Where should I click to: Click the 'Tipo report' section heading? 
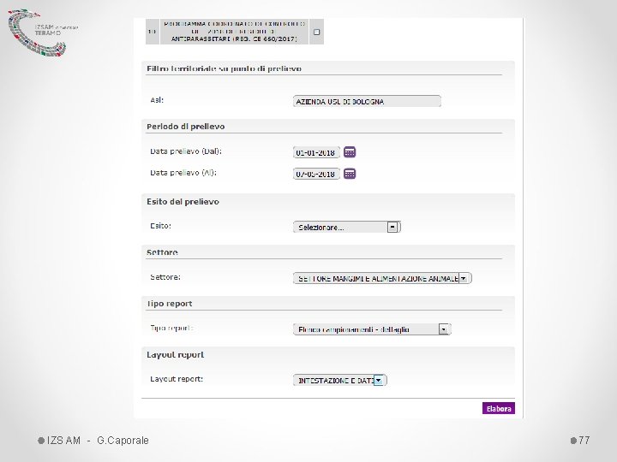click(x=170, y=304)
